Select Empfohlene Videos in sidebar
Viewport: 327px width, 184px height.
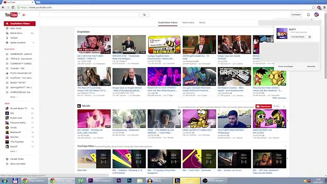pos(20,24)
